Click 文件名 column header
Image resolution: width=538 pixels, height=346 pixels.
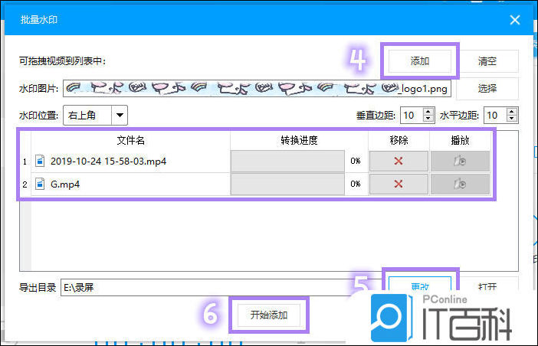click(x=131, y=140)
